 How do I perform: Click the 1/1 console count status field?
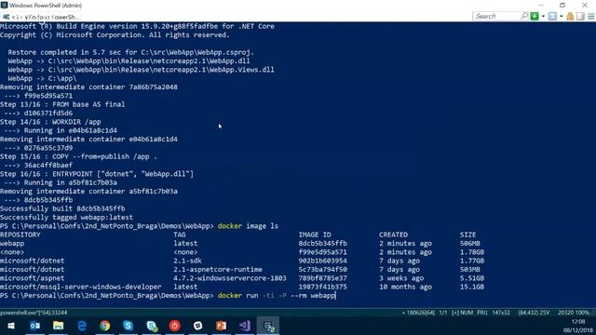[x=443, y=313]
